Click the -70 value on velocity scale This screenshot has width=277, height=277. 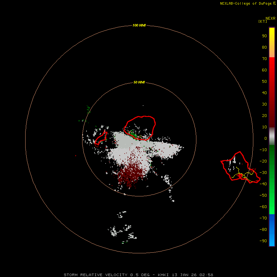click(x=263, y=218)
